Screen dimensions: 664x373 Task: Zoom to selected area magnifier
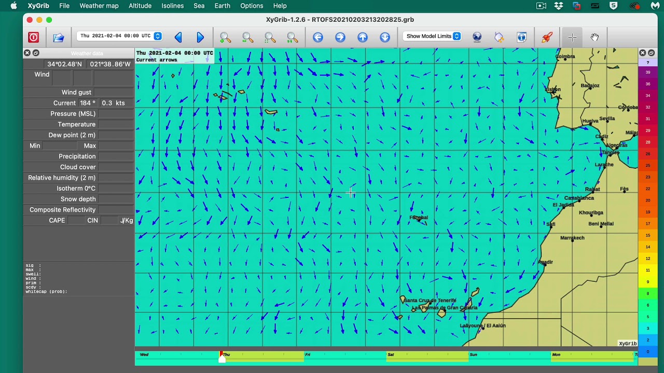coord(270,37)
